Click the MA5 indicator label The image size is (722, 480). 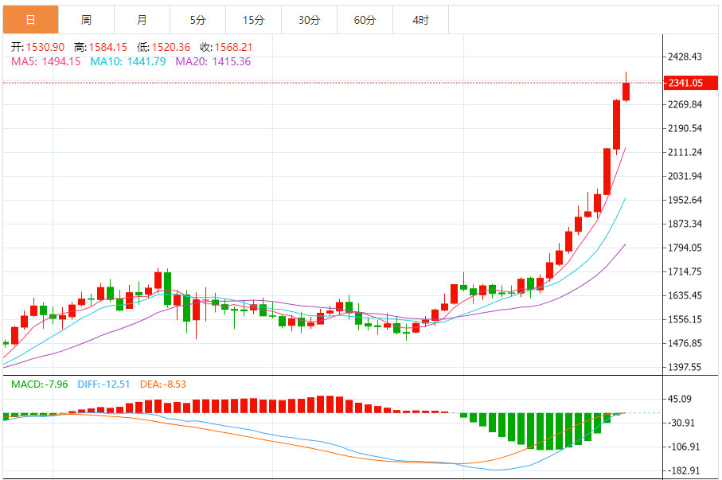[45, 61]
